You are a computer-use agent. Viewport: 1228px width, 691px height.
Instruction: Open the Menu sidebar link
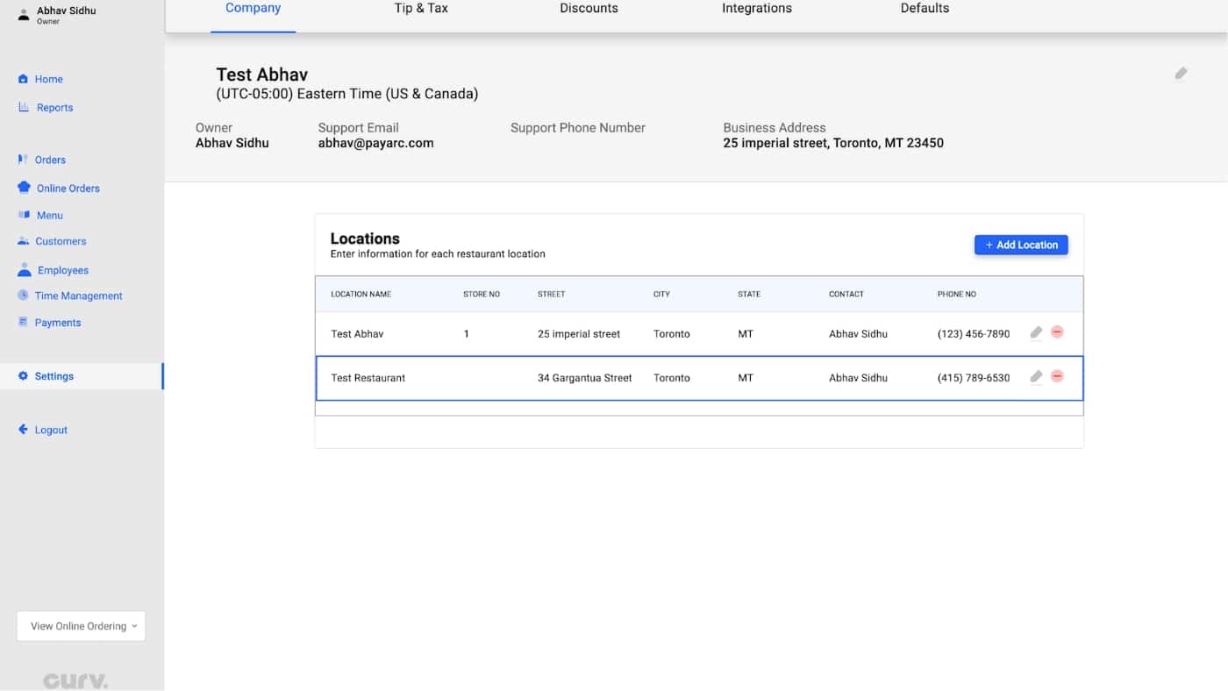49,216
